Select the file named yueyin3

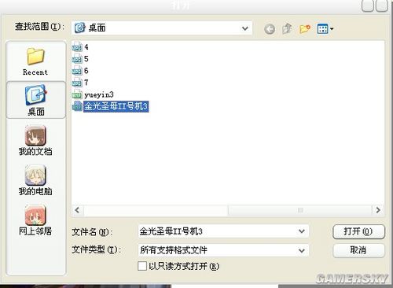click(99, 94)
